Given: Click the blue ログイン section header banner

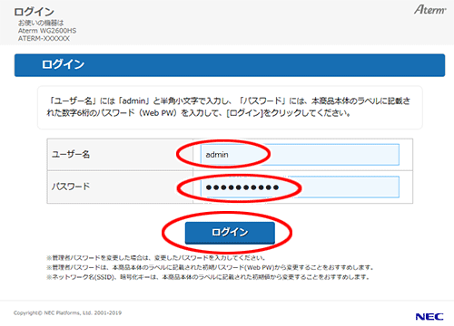Looking at the screenshot, I should (x=230, y=65).
